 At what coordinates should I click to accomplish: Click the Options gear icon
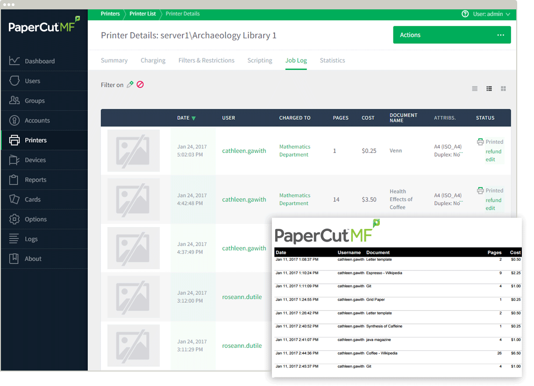(x=14, y=219)
